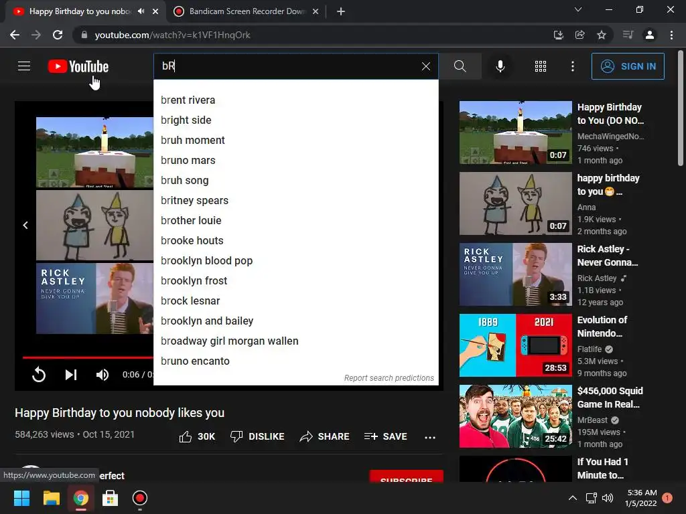
Task: Click the SIGN IN button
Action: [628, 66]
